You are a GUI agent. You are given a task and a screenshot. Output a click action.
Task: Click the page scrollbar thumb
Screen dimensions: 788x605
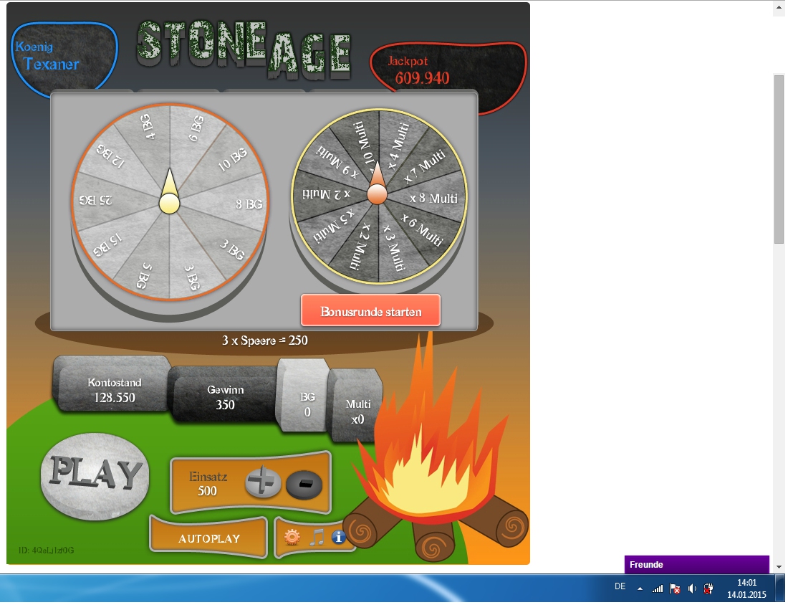pos(779,159)
